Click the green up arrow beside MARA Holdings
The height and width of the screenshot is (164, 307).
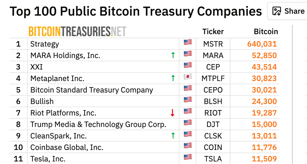[173, 55]
